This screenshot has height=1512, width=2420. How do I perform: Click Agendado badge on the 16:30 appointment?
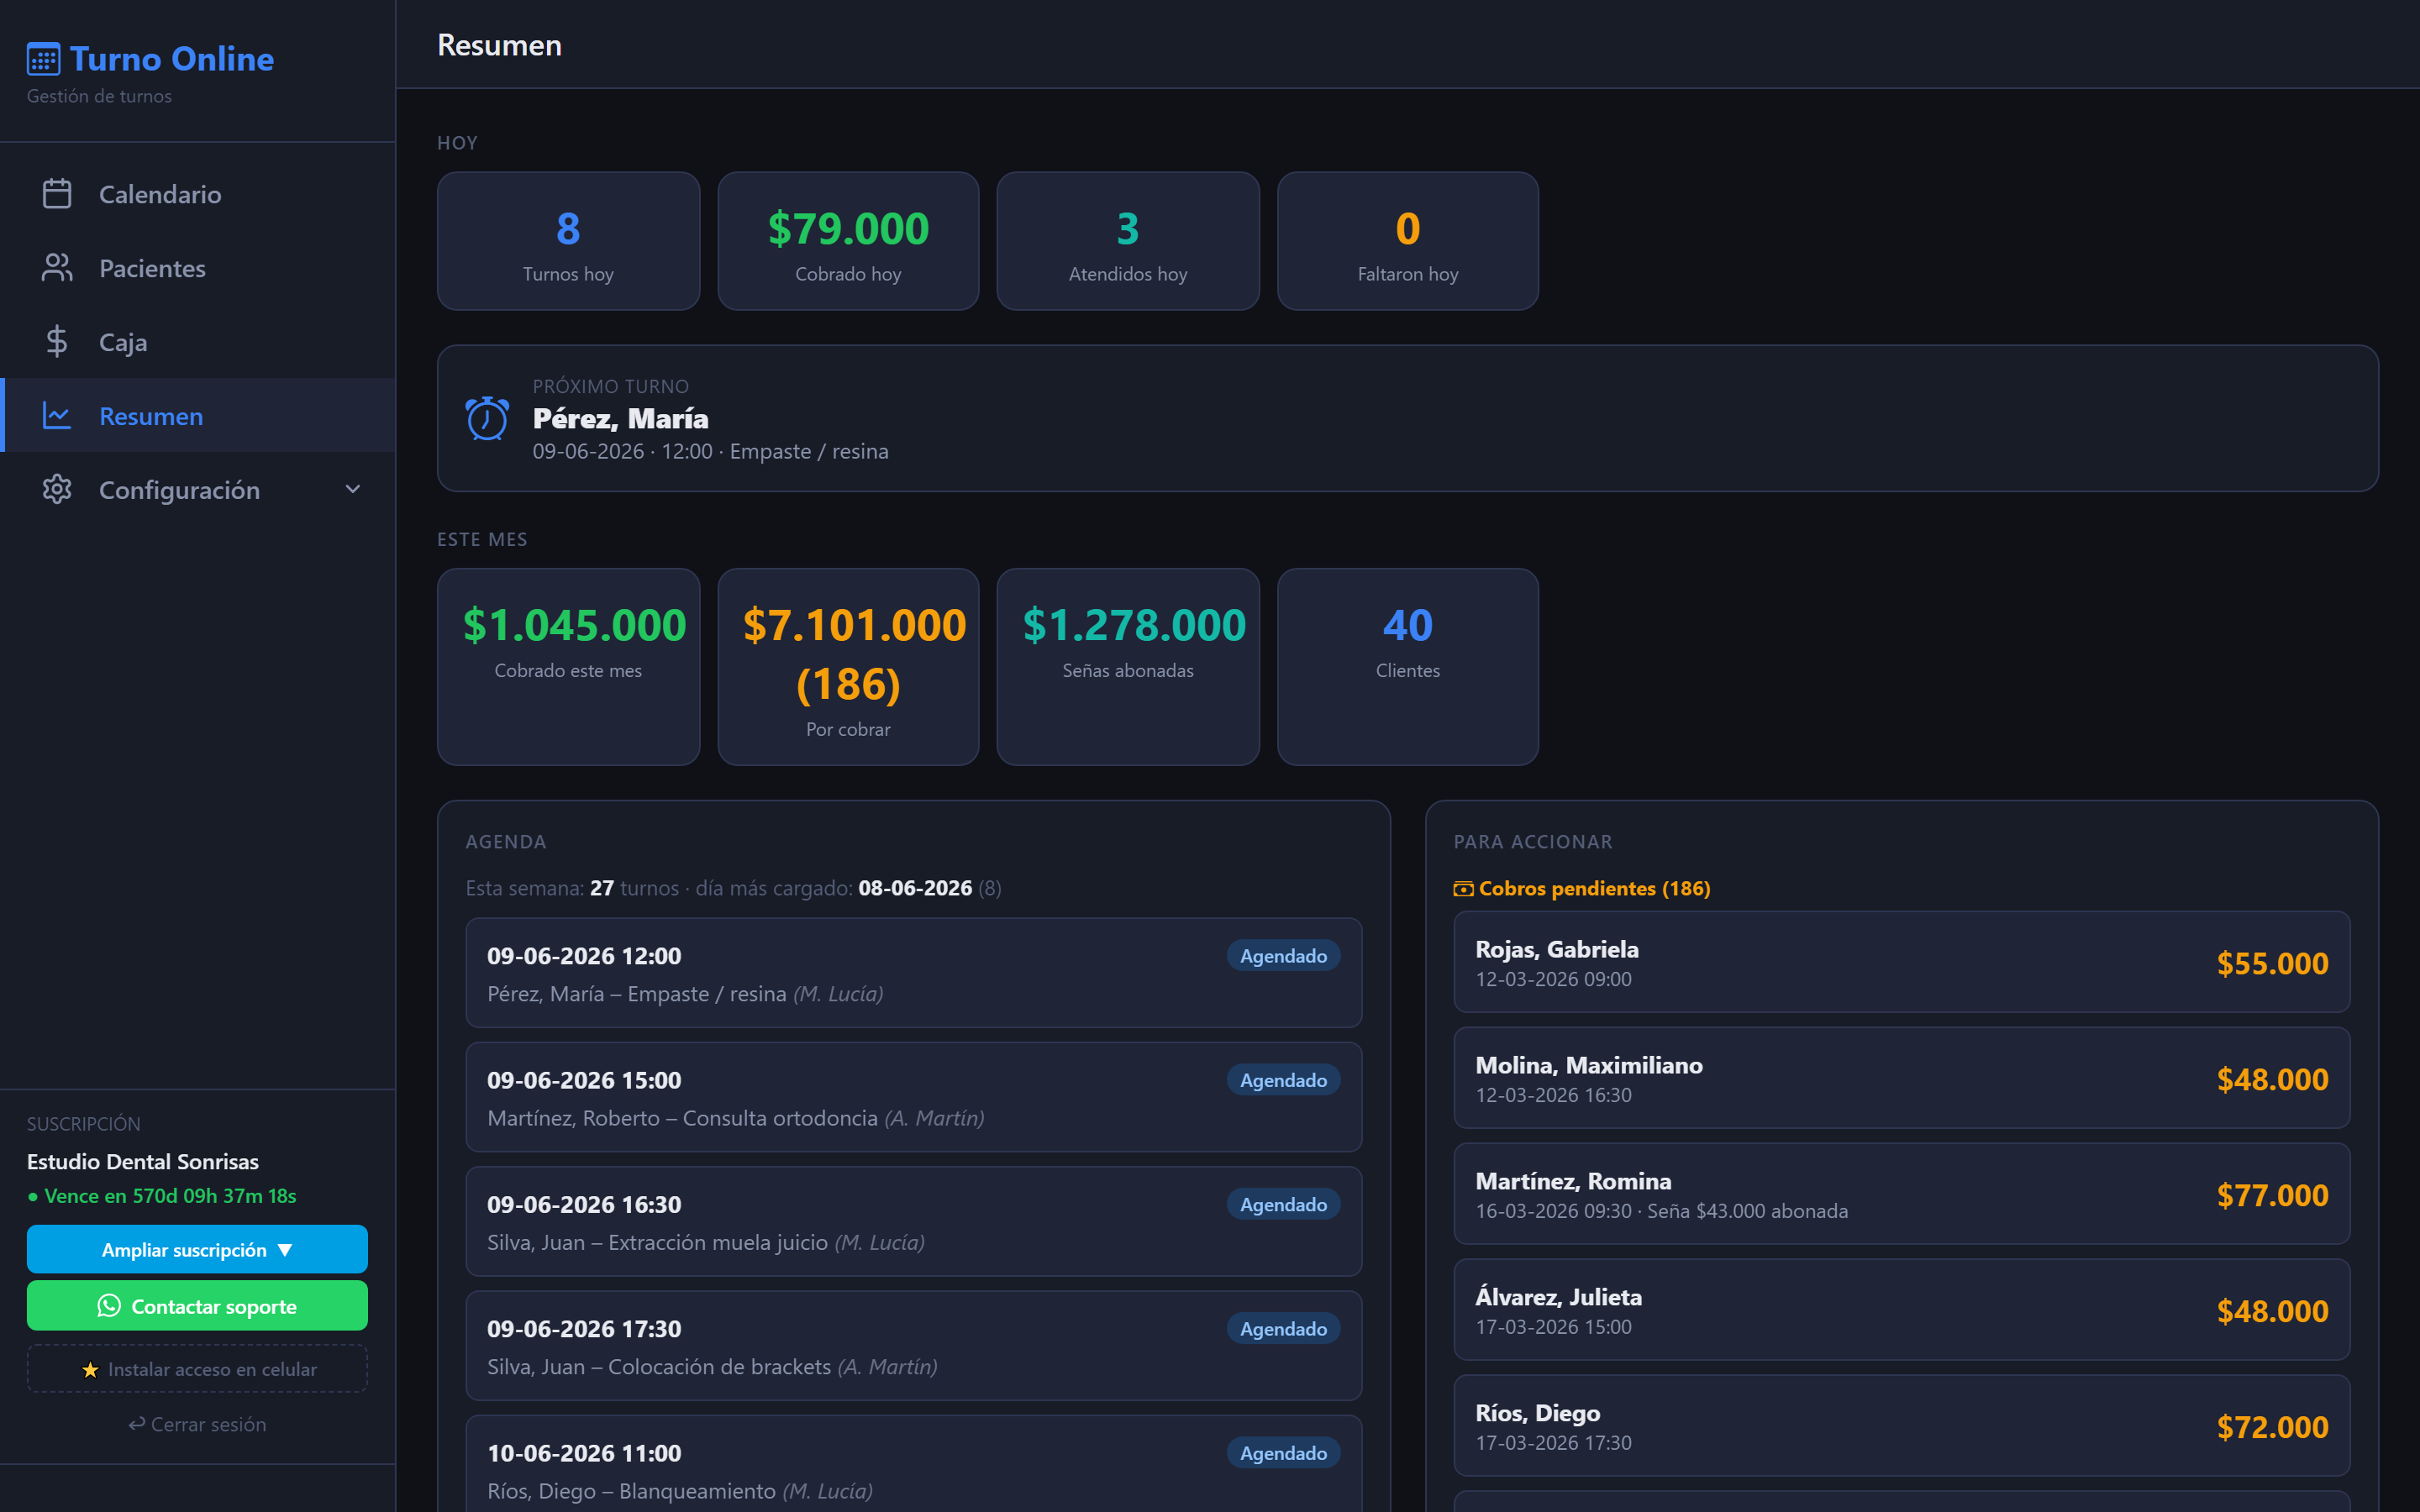[x=1284, y=1204]
